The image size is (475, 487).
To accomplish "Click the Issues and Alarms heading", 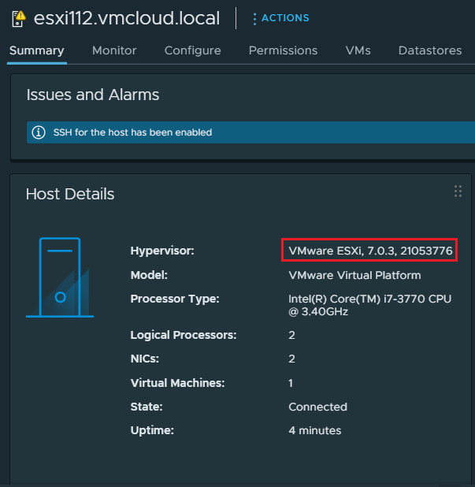I will (93, 95).
